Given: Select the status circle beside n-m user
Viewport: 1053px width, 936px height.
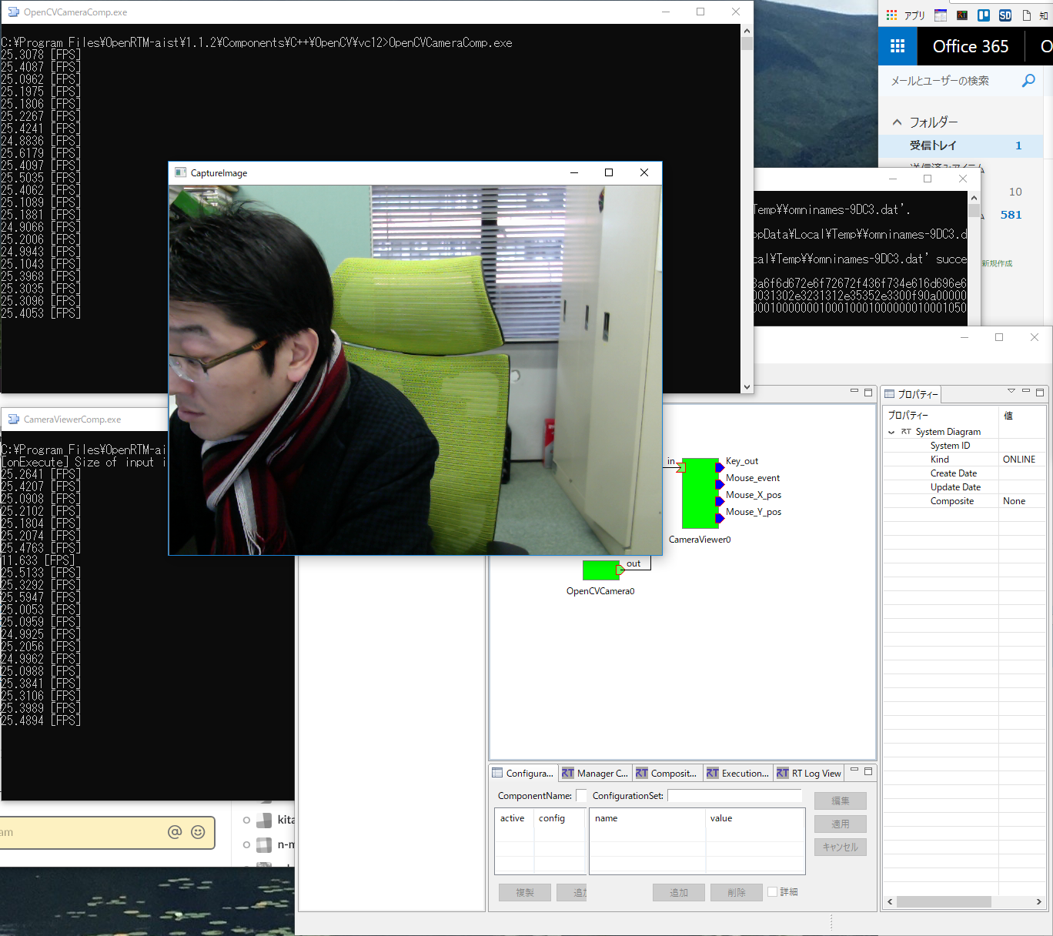Looking at the screenshot, I should point(246,844).
